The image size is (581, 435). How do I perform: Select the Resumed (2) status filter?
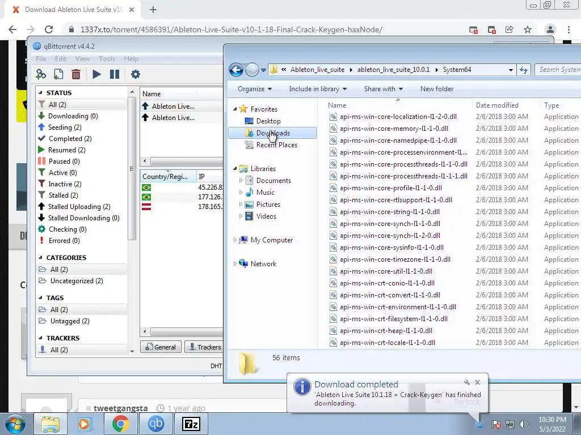coord(67,150)
